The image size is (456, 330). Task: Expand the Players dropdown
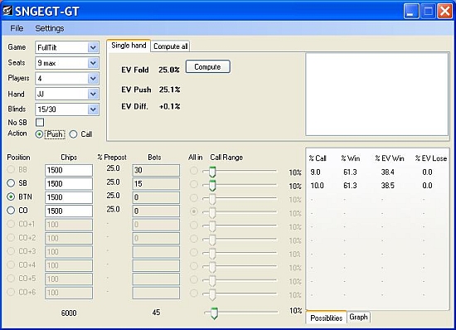coord(93,78)
